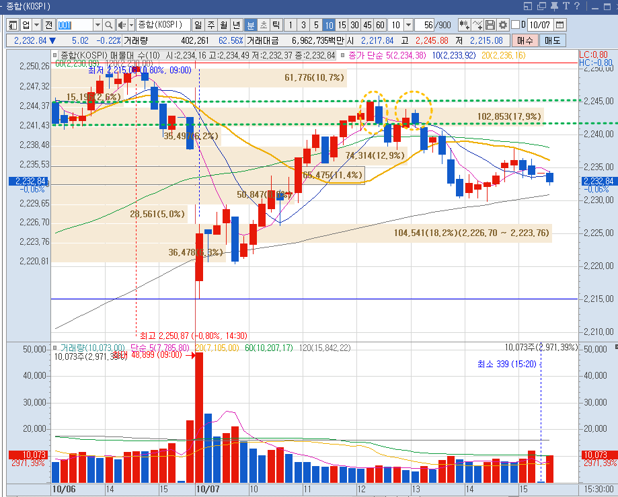The width and height of the screenshot is (618, 497).
Task: Click the largest red volume bar at 09:00
Action: click(x=199, y=418)
